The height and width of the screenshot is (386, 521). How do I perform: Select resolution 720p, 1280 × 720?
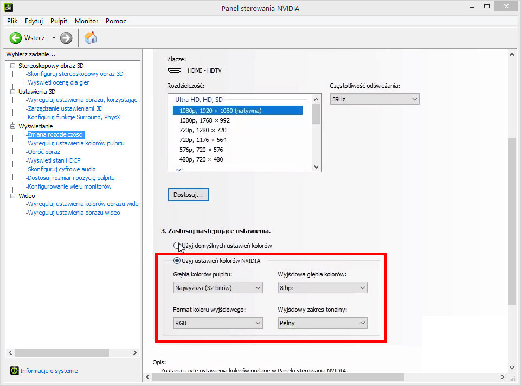[203, 130]
